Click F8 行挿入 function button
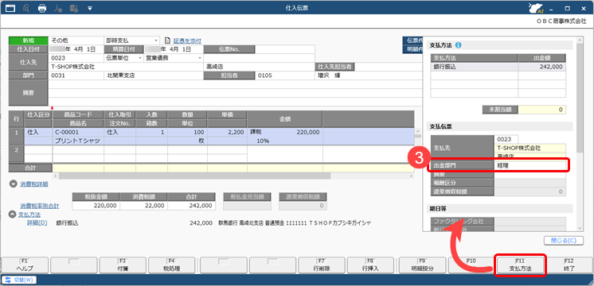Screen dimensions: 594x286 click(x=370, y=265)
